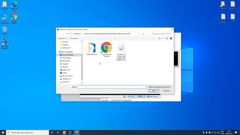Select the Windows 10 October 2020 ISO file

[121, 51]
